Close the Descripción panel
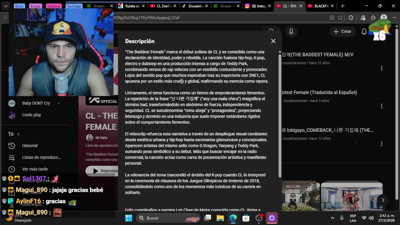Screen dimensions: 400x225 (273, 41)
